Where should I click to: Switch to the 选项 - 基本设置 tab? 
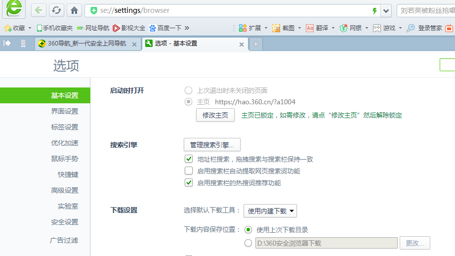(195, 44)
